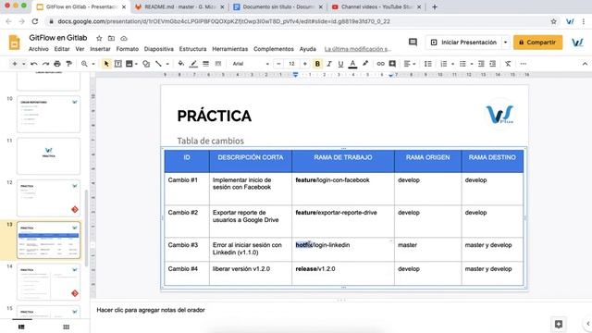Star the GitFlow en Gitlab presentation
The height and width of the screenshot is (333, 592).
point(99,38)
